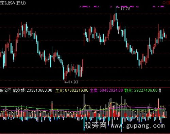This screenshot has width=170, height=134.
Task: Click the 17.78 high price arrow marker
Action: pos(118,7)
